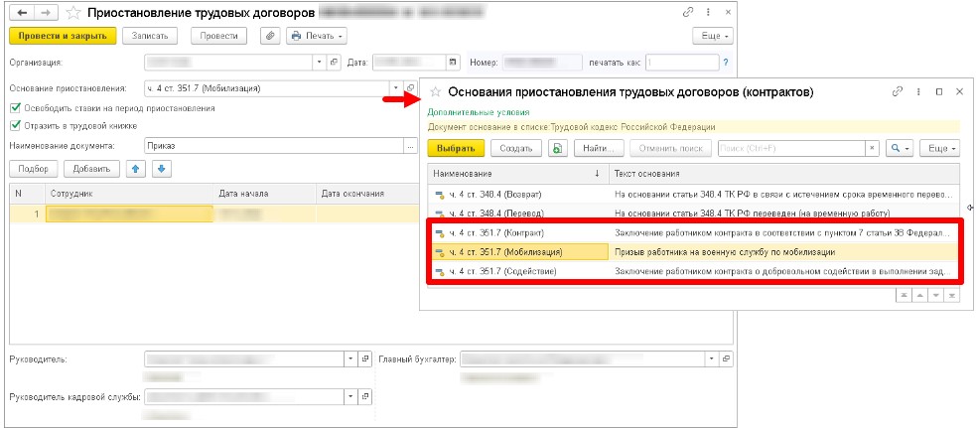Focus the Поиск (Ctrl+F) search field
This screenshot has height=428, width=976.
791,148
